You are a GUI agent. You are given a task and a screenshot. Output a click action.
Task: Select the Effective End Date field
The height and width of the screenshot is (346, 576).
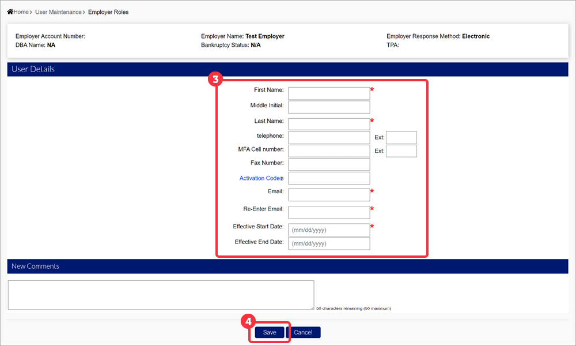pyautogui.click(x=328, y=243)
